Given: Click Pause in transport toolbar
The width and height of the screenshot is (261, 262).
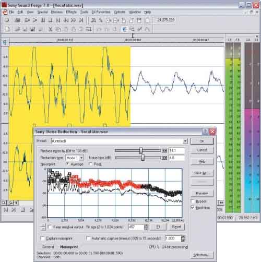Looking at the screenshot, I should pos(43,20).
